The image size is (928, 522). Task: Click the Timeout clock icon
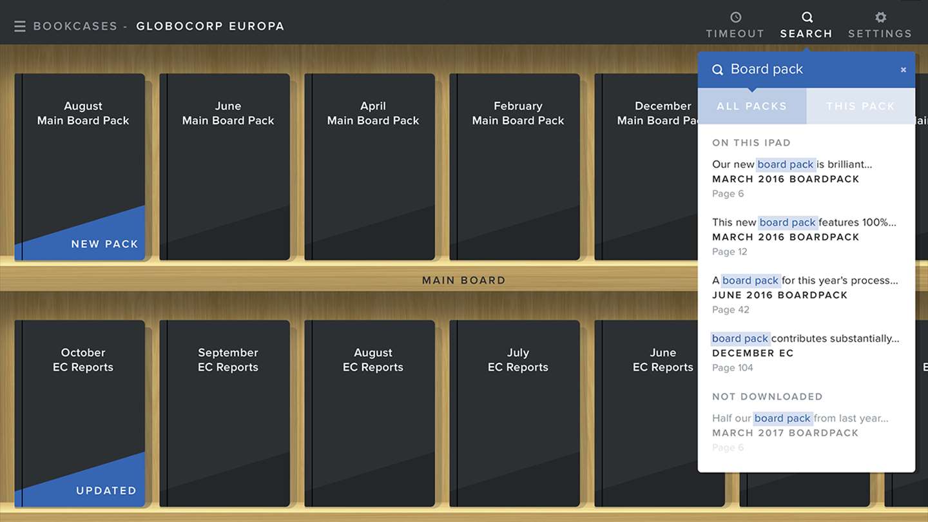(x=735, y=17)
